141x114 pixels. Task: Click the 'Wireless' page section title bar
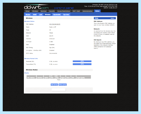point(59,18)
